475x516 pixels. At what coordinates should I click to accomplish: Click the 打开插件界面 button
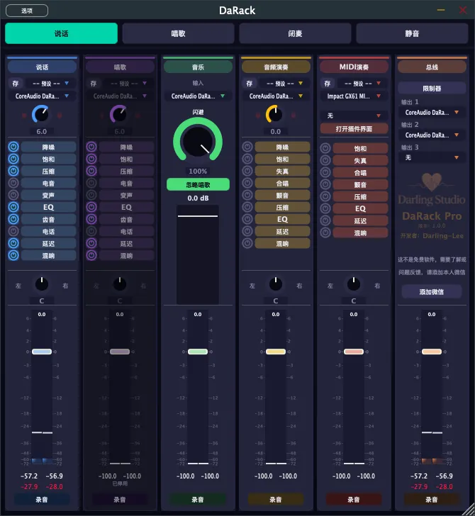[354, 129]
